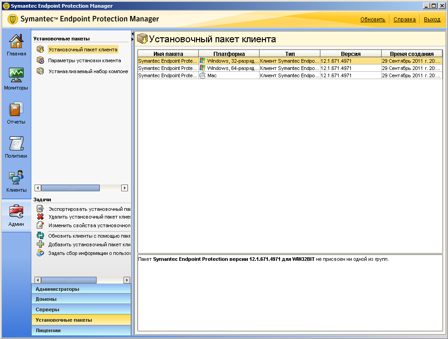The image size is (448, 339).
Task: Click the Обновить link in header
Action: (373, 20)
